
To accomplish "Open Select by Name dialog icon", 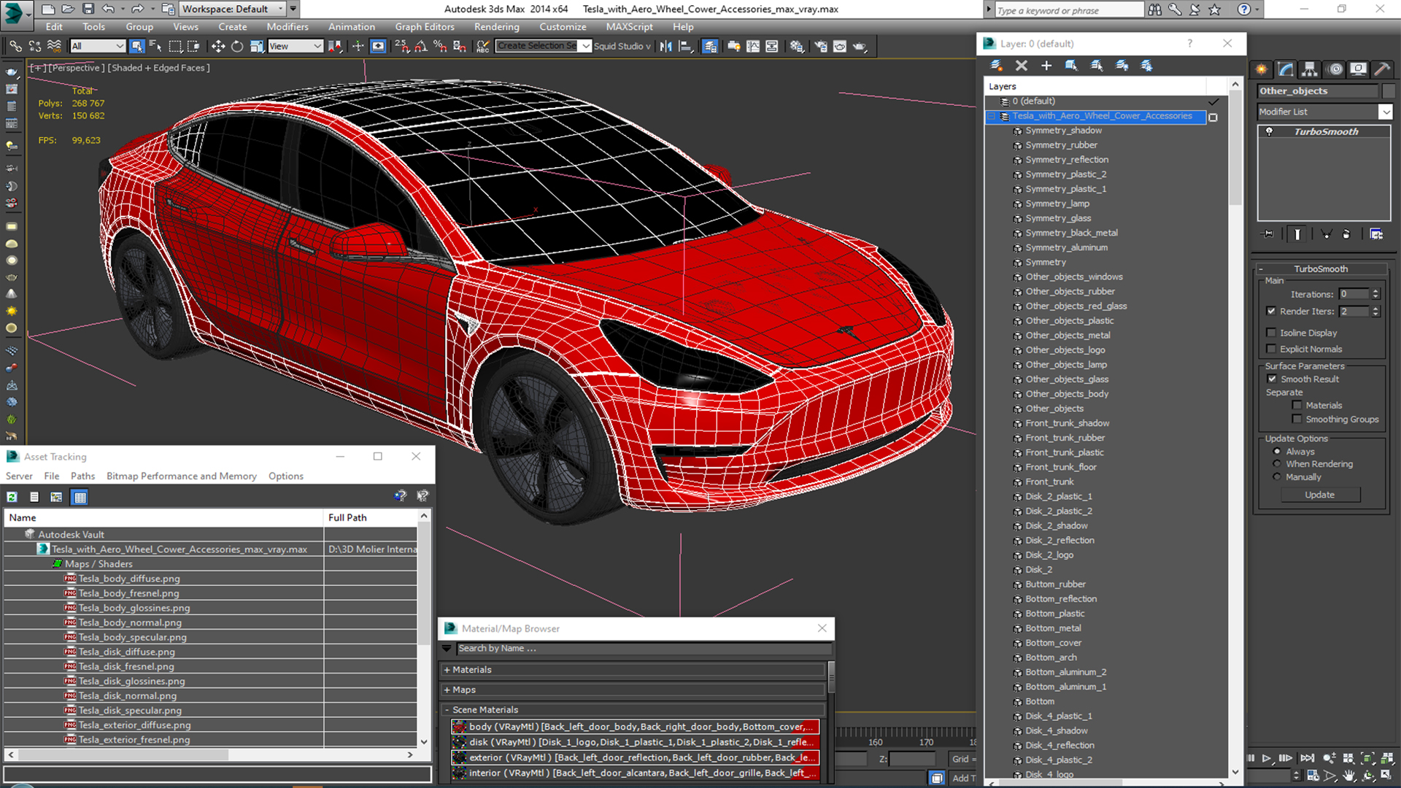I will (155, 46).
